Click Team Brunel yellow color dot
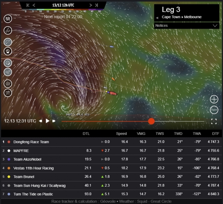223x204 pixels. [x=9, y=177]
